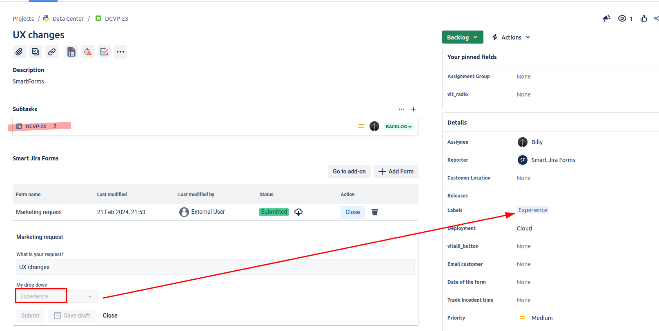Click the Add Form button
659x331 pixels.
pos(396,171)
